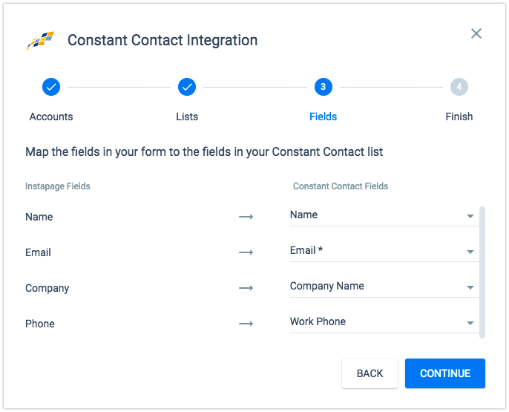Click the Constant Contact logo icon
This screenshot has height=412, width=509.
[x=40, y=41]
